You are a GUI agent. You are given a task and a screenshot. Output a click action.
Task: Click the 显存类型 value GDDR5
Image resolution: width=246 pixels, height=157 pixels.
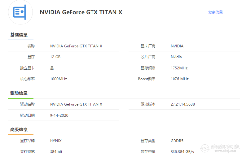177,141
